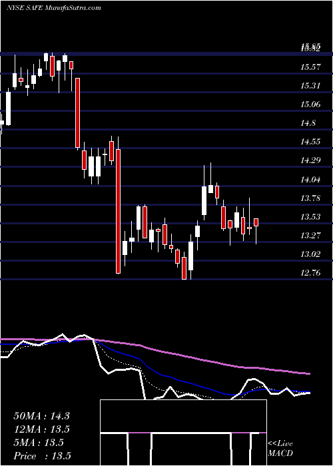Screen dimensions: 333x466
Task: Click the 14.55 price axis label
Action: (x=310, y=142)
